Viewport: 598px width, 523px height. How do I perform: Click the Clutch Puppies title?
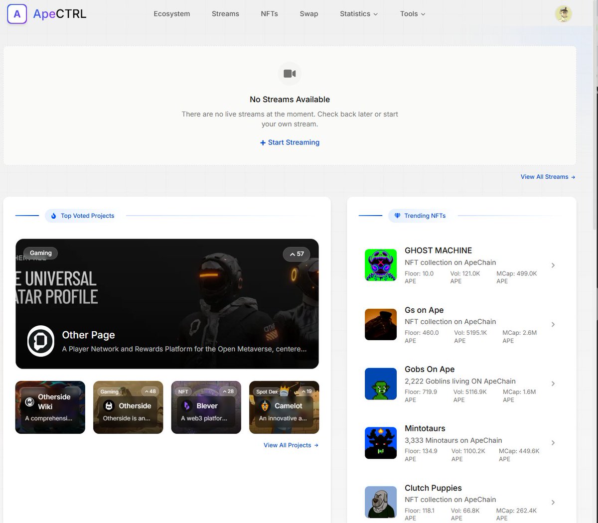pos(433,488)
